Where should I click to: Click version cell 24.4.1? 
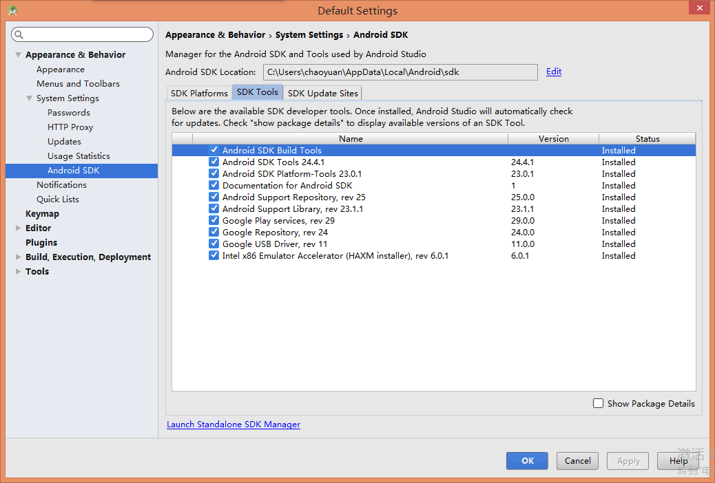(523, 162)
